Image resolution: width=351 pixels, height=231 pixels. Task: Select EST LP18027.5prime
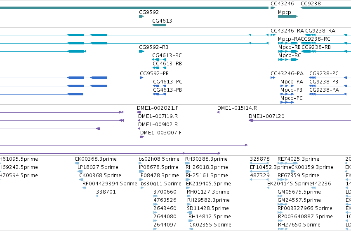click(x=80, y=171)
